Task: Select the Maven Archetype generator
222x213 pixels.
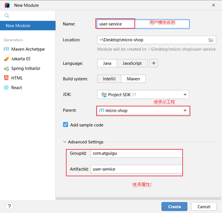Action: click(24, 49)
